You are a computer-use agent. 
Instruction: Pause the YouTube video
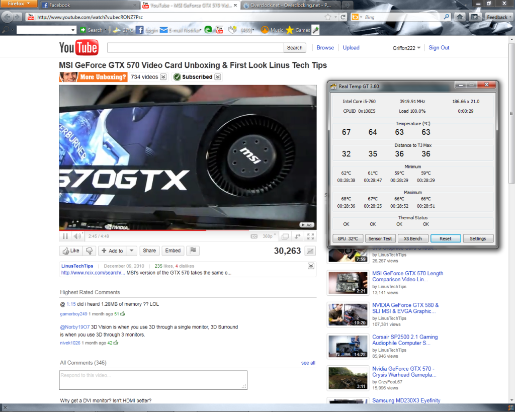click(x=65, y=236)
